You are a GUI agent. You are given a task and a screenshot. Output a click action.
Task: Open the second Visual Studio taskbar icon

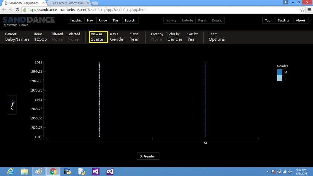[x=110, y=171]
